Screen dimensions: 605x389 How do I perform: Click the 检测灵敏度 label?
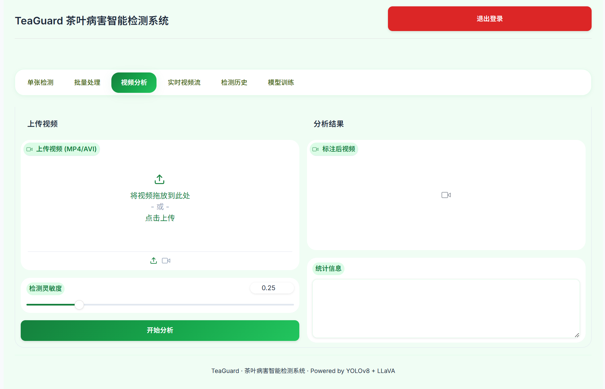tap(45, 288)
